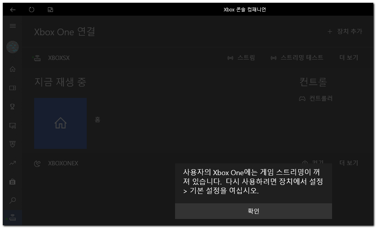
Task: Click the 지금 재생 중 heading
Action: (60, 82)
